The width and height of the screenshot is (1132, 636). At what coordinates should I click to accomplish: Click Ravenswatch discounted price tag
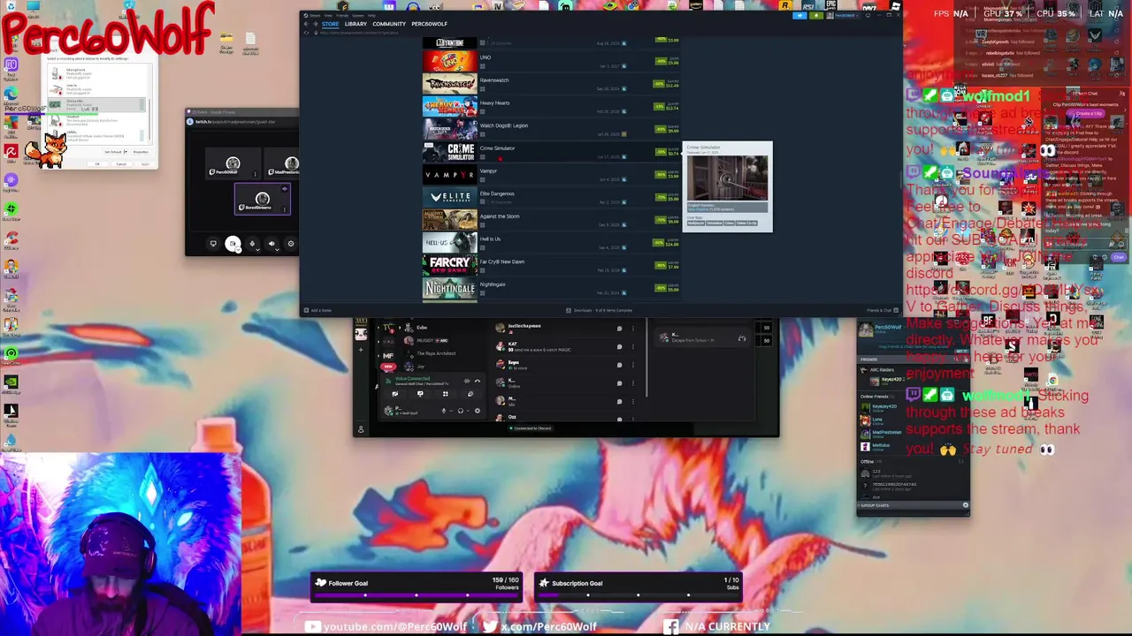[x=667, y=84]
